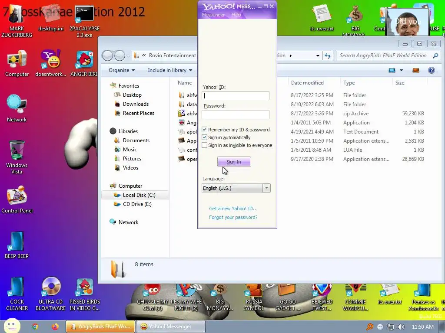445x333 pixels.
Task: Click the 11:50 AM taskbar clock
Action: (423, 327)
